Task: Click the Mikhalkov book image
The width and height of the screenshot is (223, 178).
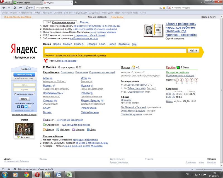Action: (154, 30)
